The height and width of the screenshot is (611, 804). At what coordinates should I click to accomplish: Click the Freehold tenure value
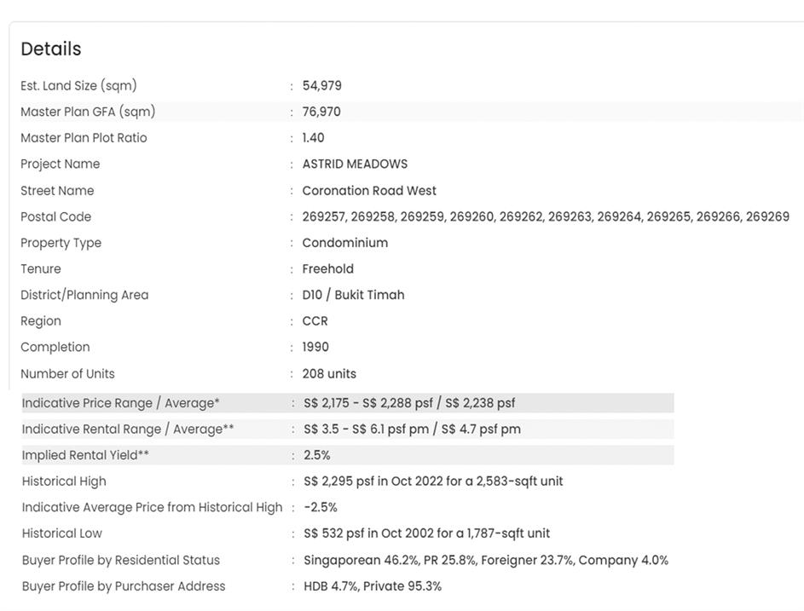pos(327,268)
